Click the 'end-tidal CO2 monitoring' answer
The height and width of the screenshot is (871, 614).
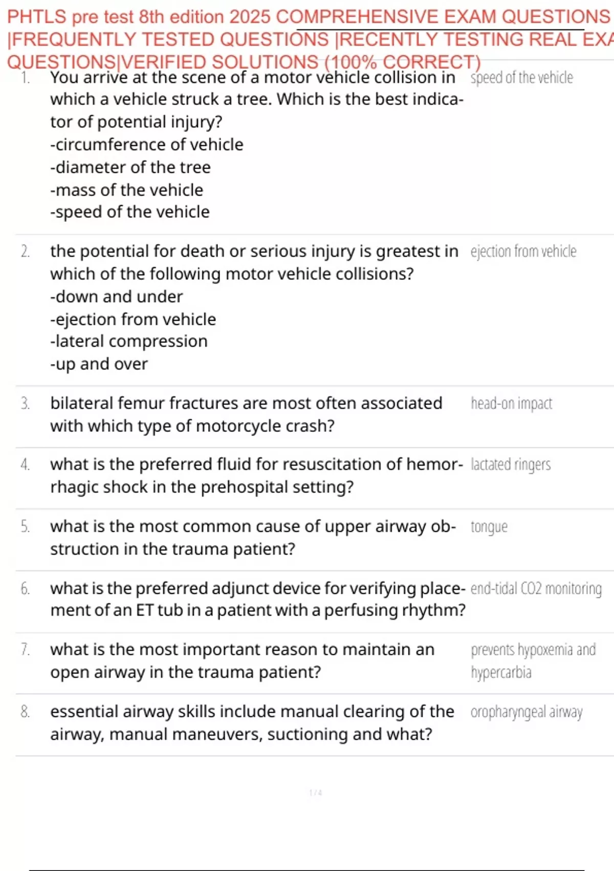(x=536, y=589)
